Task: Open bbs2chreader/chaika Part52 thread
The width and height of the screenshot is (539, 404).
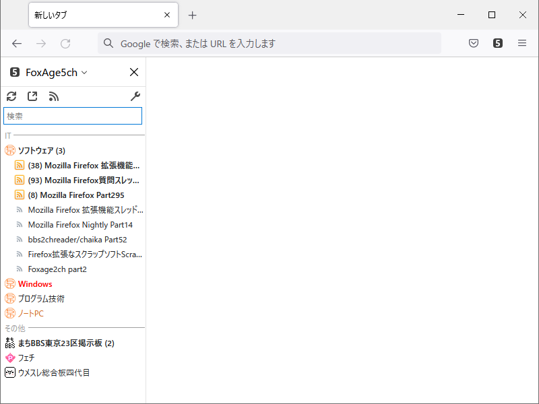Action: pos(77,240)
